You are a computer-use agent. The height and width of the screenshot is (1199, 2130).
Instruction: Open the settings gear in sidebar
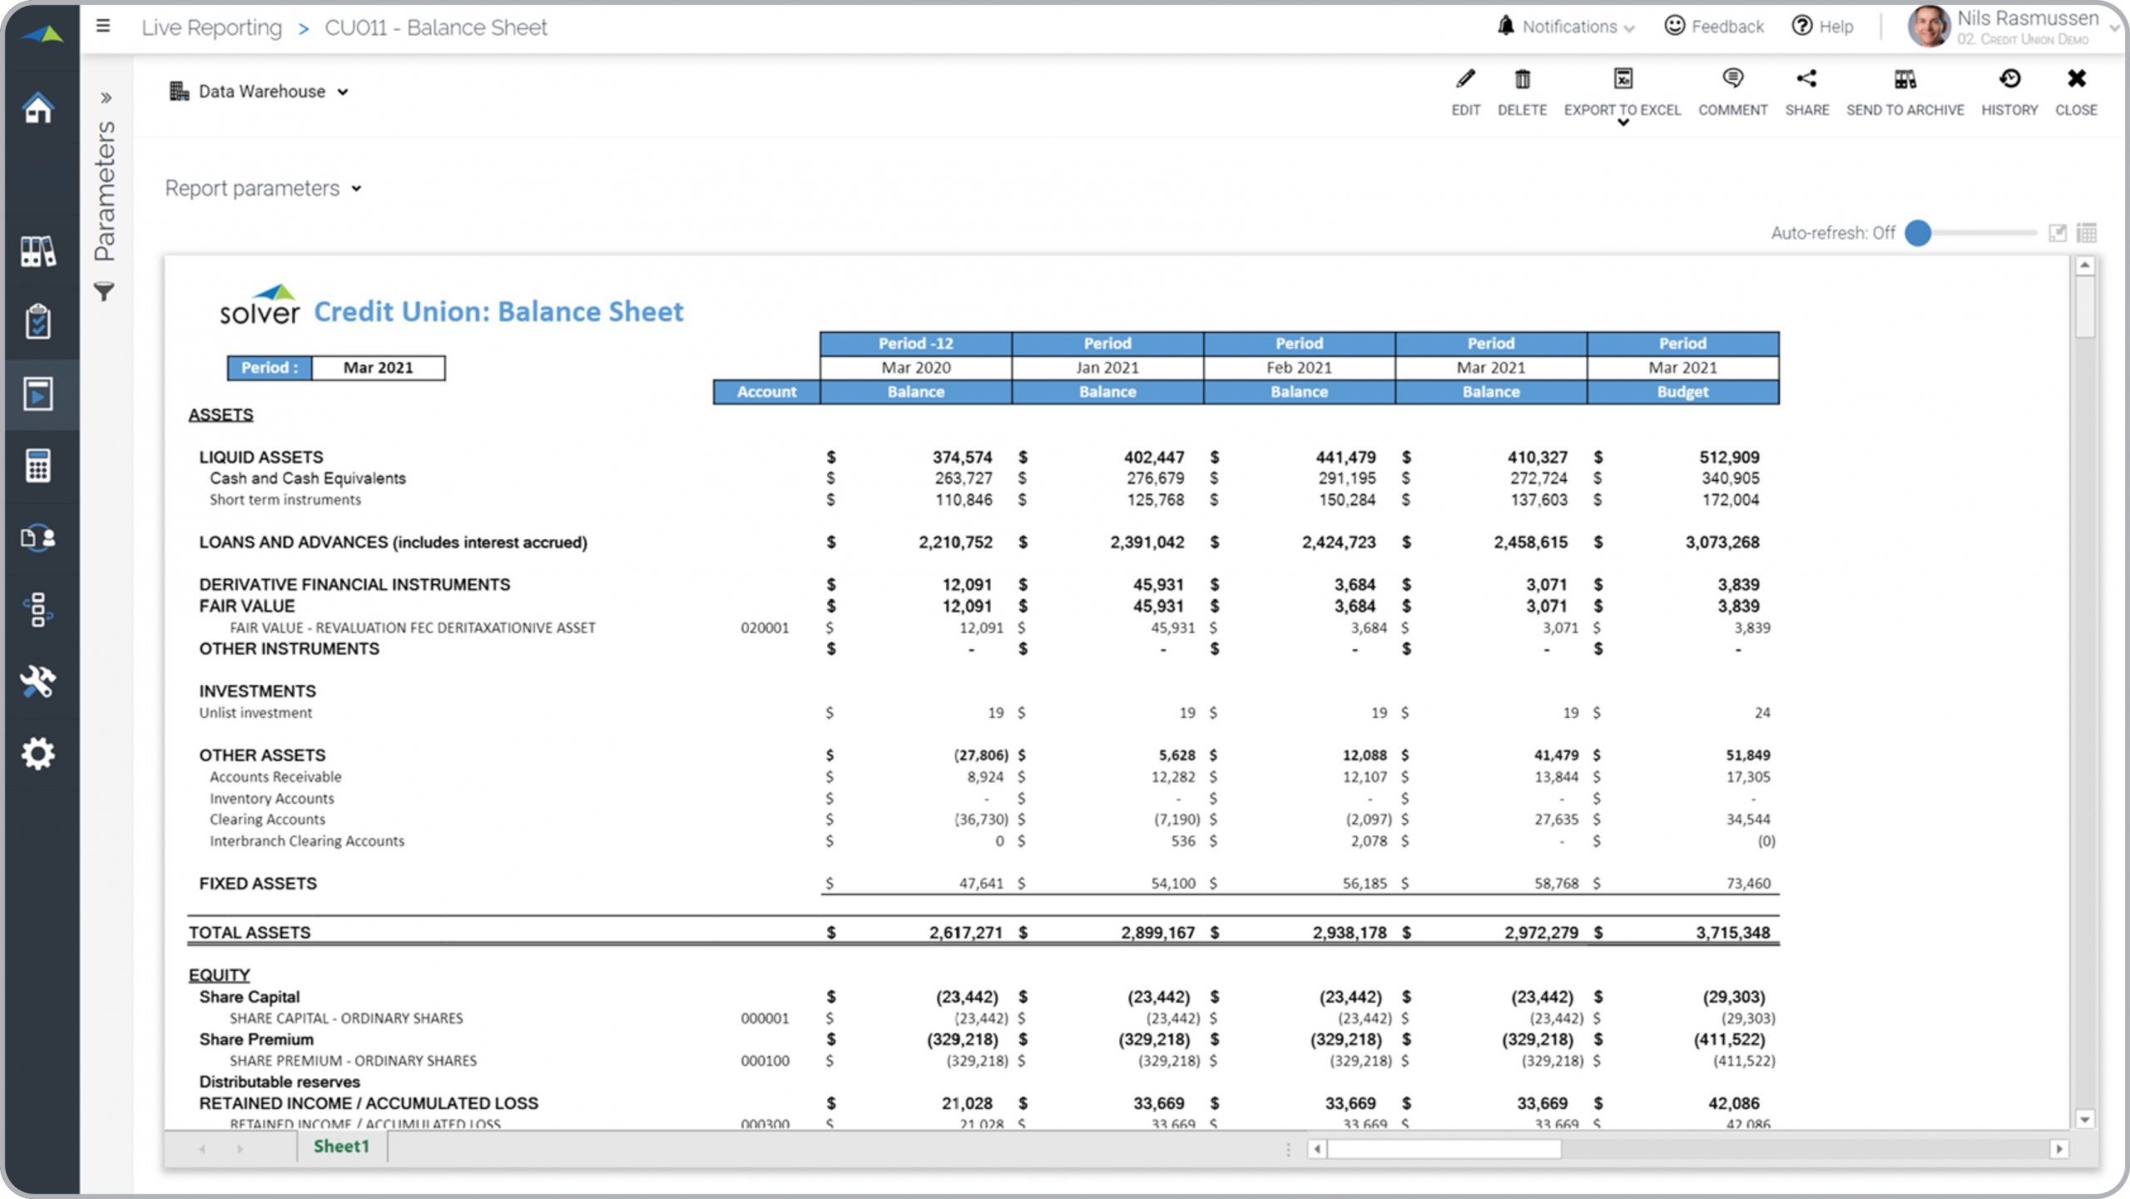(x=39, y=754)
